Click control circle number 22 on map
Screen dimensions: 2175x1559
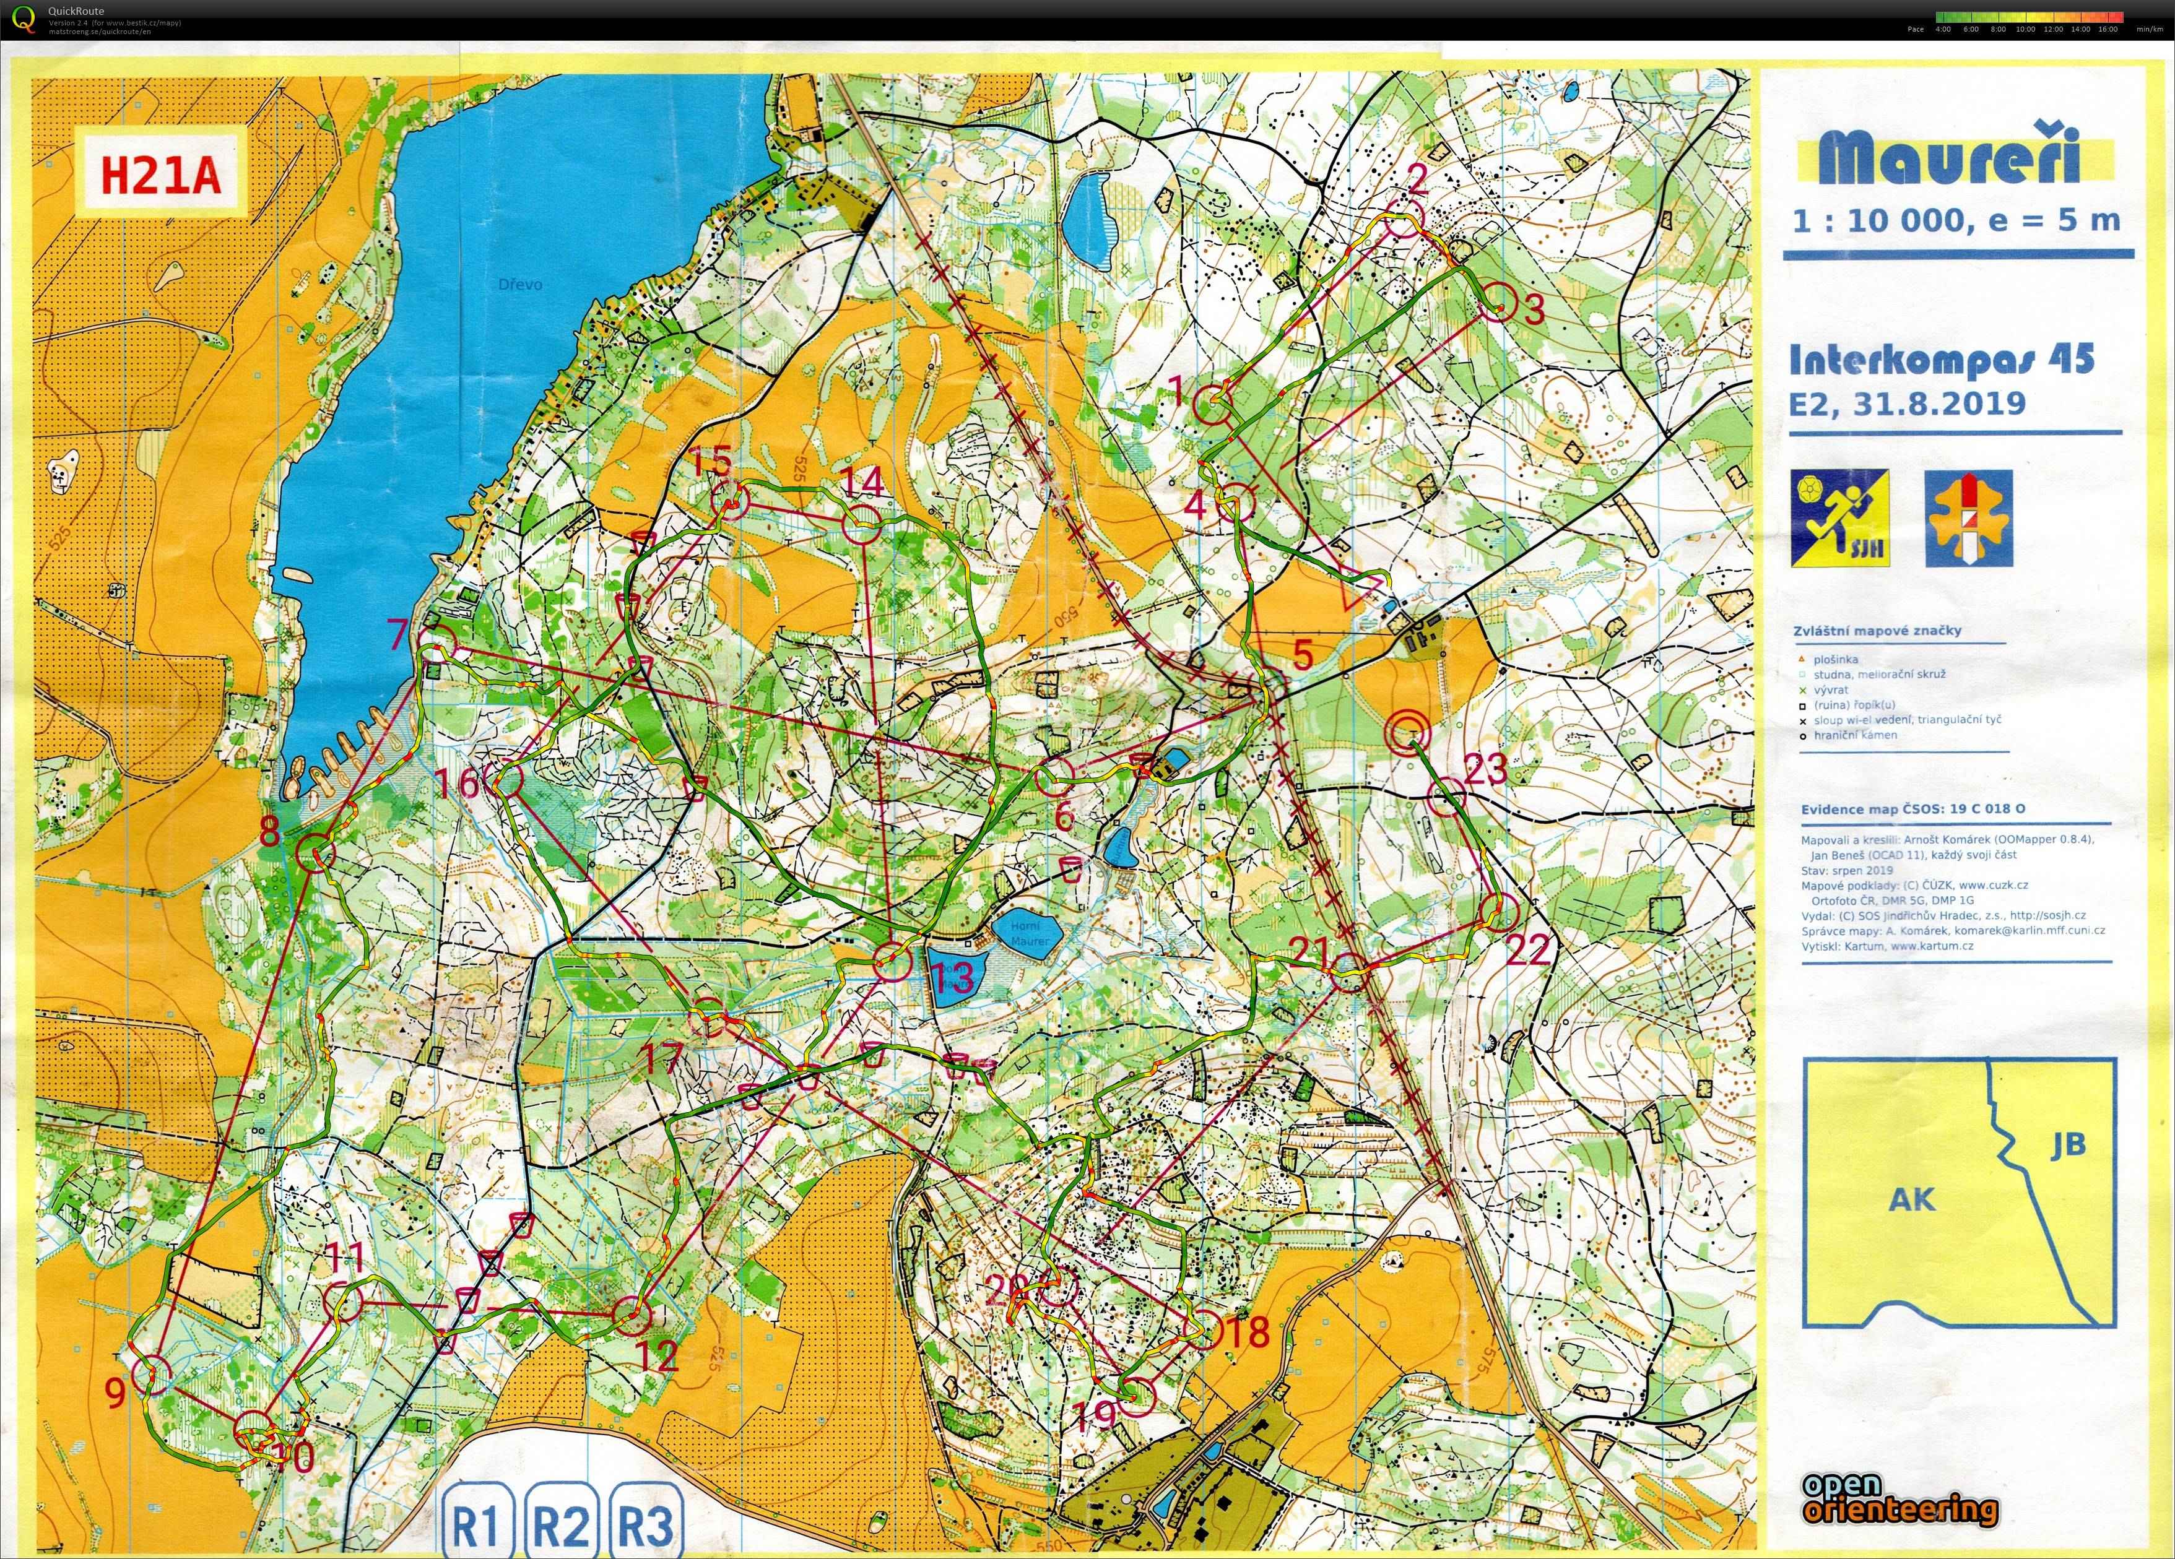click(x=1500, y=912)
